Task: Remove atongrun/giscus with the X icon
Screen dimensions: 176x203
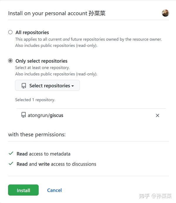Action: coord(158,115)
